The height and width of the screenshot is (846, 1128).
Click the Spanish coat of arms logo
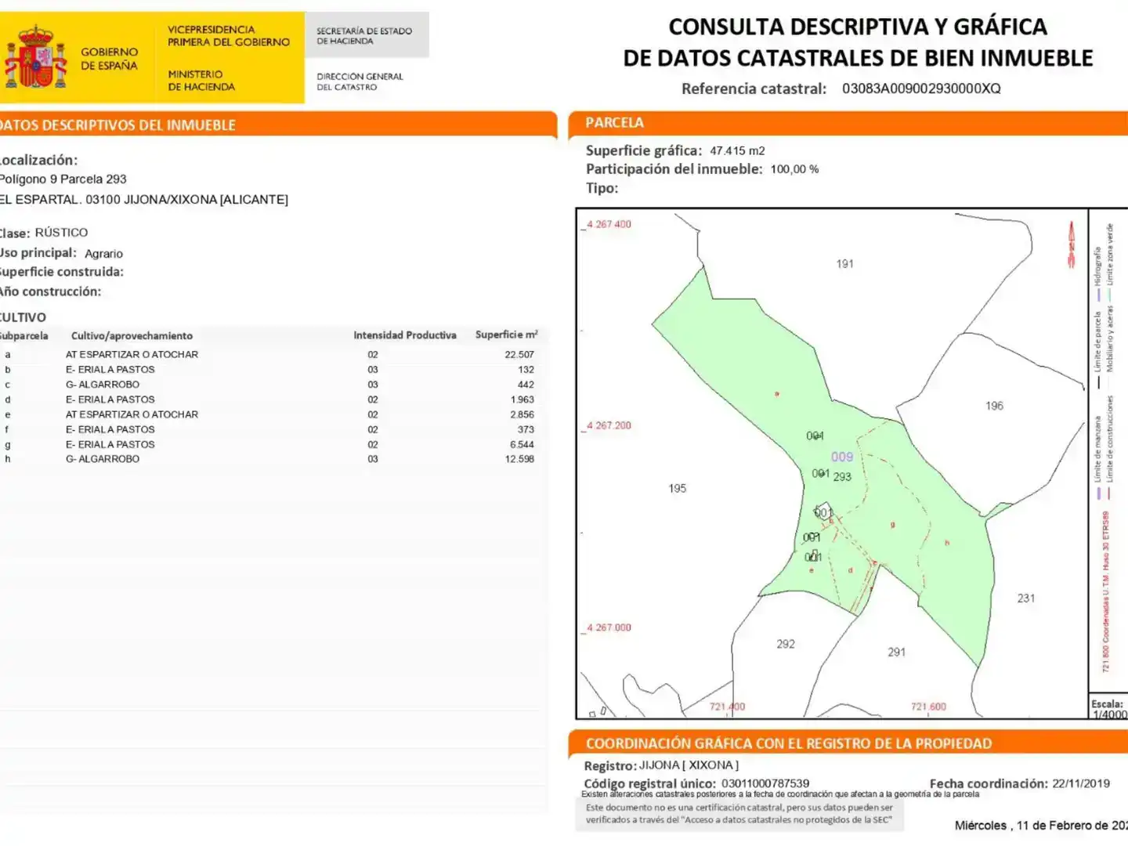[36, 57]
